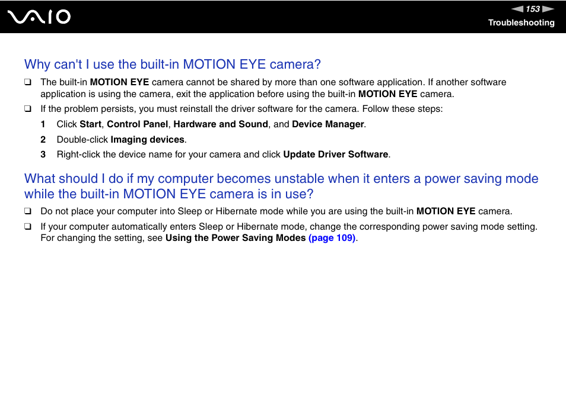Image resolution: width=566 pixels, height=399 pixels.
Task: Click step number 1 in the list
Action: [x=43, y=124]
